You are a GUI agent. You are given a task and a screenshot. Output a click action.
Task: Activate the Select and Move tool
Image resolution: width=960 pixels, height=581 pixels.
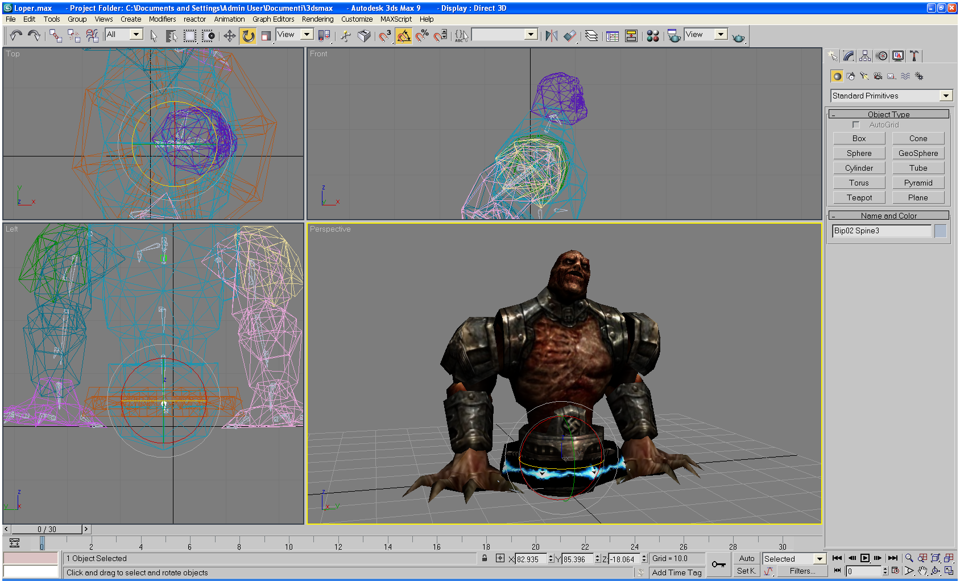(x=229, y=36)
